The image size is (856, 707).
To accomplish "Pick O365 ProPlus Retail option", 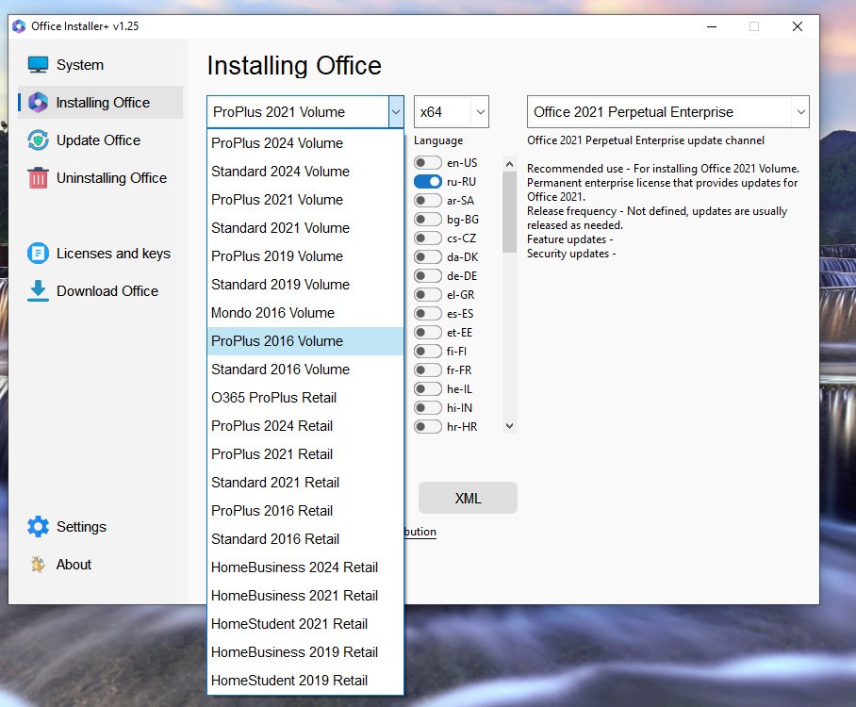I will pyautogui.click(x=305, y=398).
